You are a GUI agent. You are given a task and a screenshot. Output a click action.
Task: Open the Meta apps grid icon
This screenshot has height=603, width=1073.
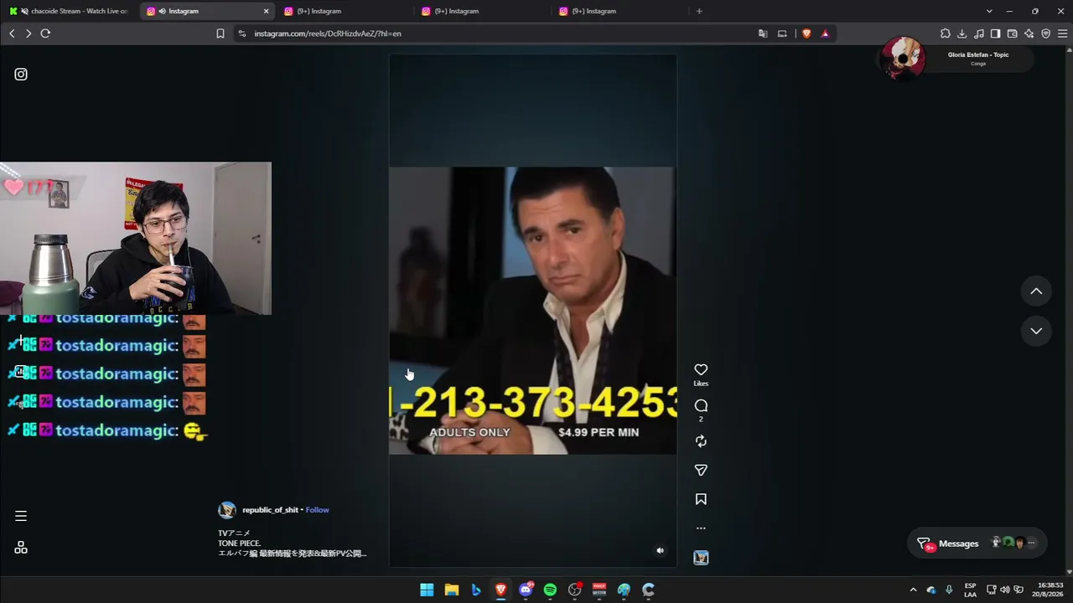(21, 548)
